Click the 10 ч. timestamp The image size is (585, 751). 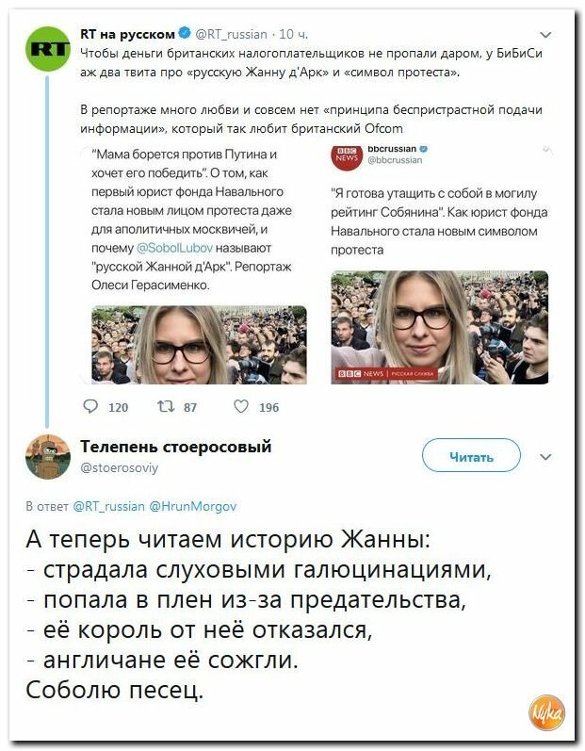point(294,35)
